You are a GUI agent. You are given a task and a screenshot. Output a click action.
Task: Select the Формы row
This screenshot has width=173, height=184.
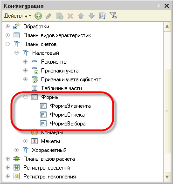[x=50, y=97]
